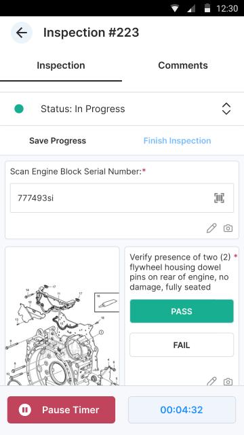The image size is (244, 435).
Task: Open Status: In Progress dropdown
Action: pyautogui.click(x=122, y=109)
